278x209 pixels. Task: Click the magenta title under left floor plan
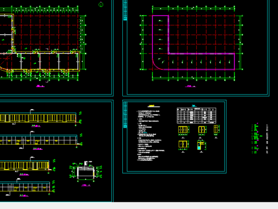tap(40, 86)
